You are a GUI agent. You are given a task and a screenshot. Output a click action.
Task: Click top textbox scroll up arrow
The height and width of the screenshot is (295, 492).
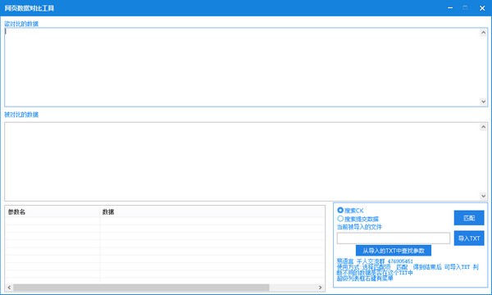click(x=483, y=32)
